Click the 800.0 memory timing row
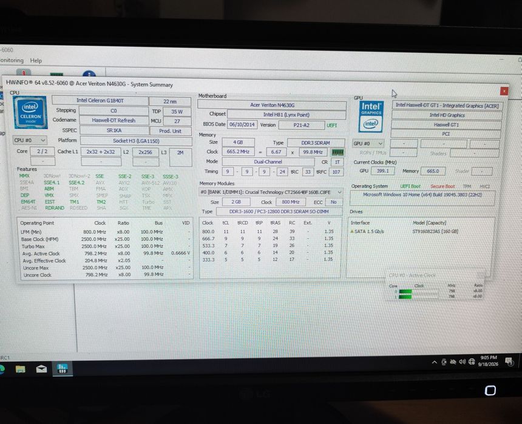This screenshot has width=522, height=424. [268, 231]
